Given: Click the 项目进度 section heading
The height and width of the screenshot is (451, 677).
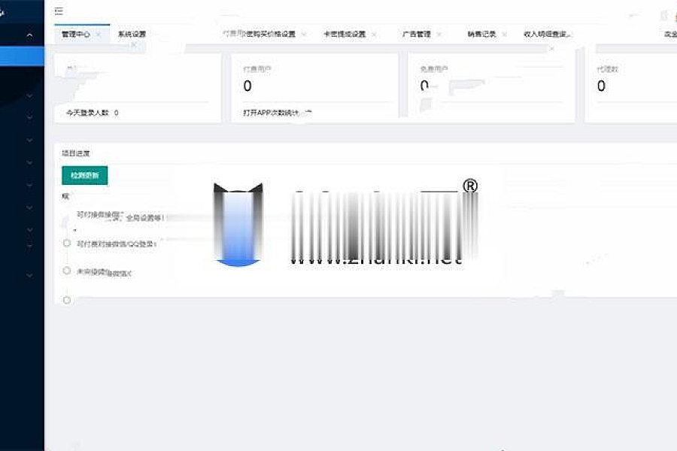Looking at the screenshot, I should [76, 153].
